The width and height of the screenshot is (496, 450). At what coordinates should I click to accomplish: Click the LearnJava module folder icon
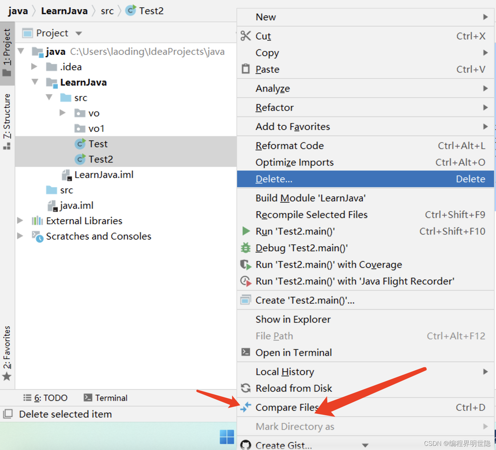coord(52,83)
